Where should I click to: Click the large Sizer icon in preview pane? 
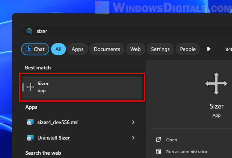(x=216, y=83)
